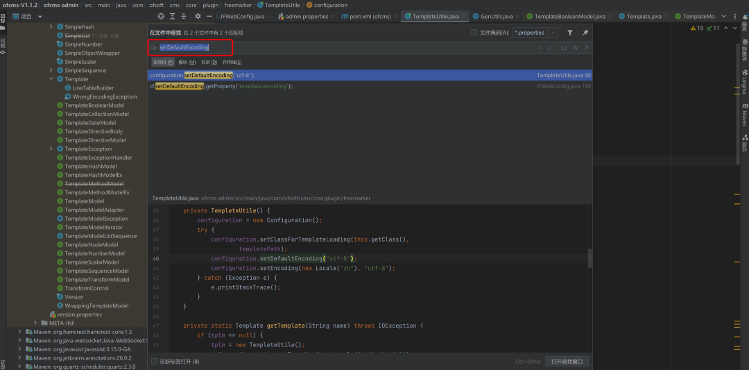Click the collapse all icon in project toolbar
This screenshot has height=370, width=749.
pos(184,16)
